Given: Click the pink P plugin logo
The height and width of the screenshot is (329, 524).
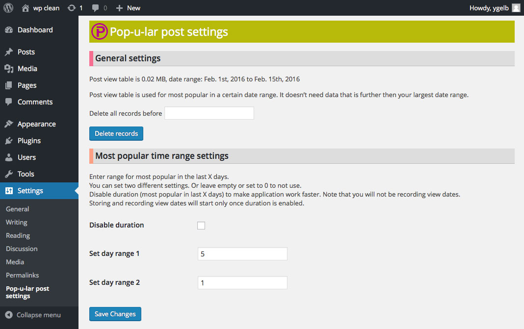Looking at the screenshot, I should click(99, 31).
